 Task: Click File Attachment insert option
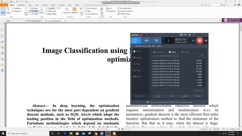click(124, 8)
